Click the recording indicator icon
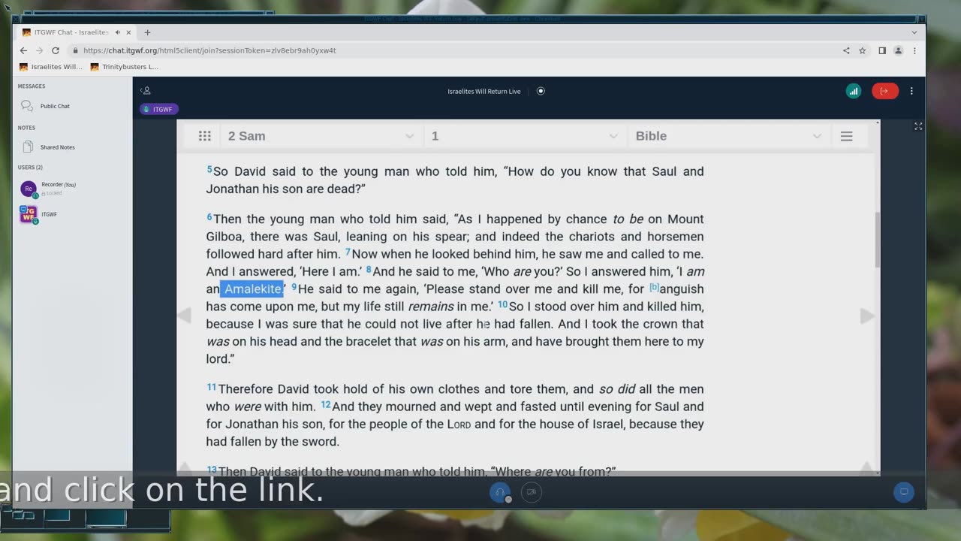Viewport: 961px width, 541px height. 541,91
